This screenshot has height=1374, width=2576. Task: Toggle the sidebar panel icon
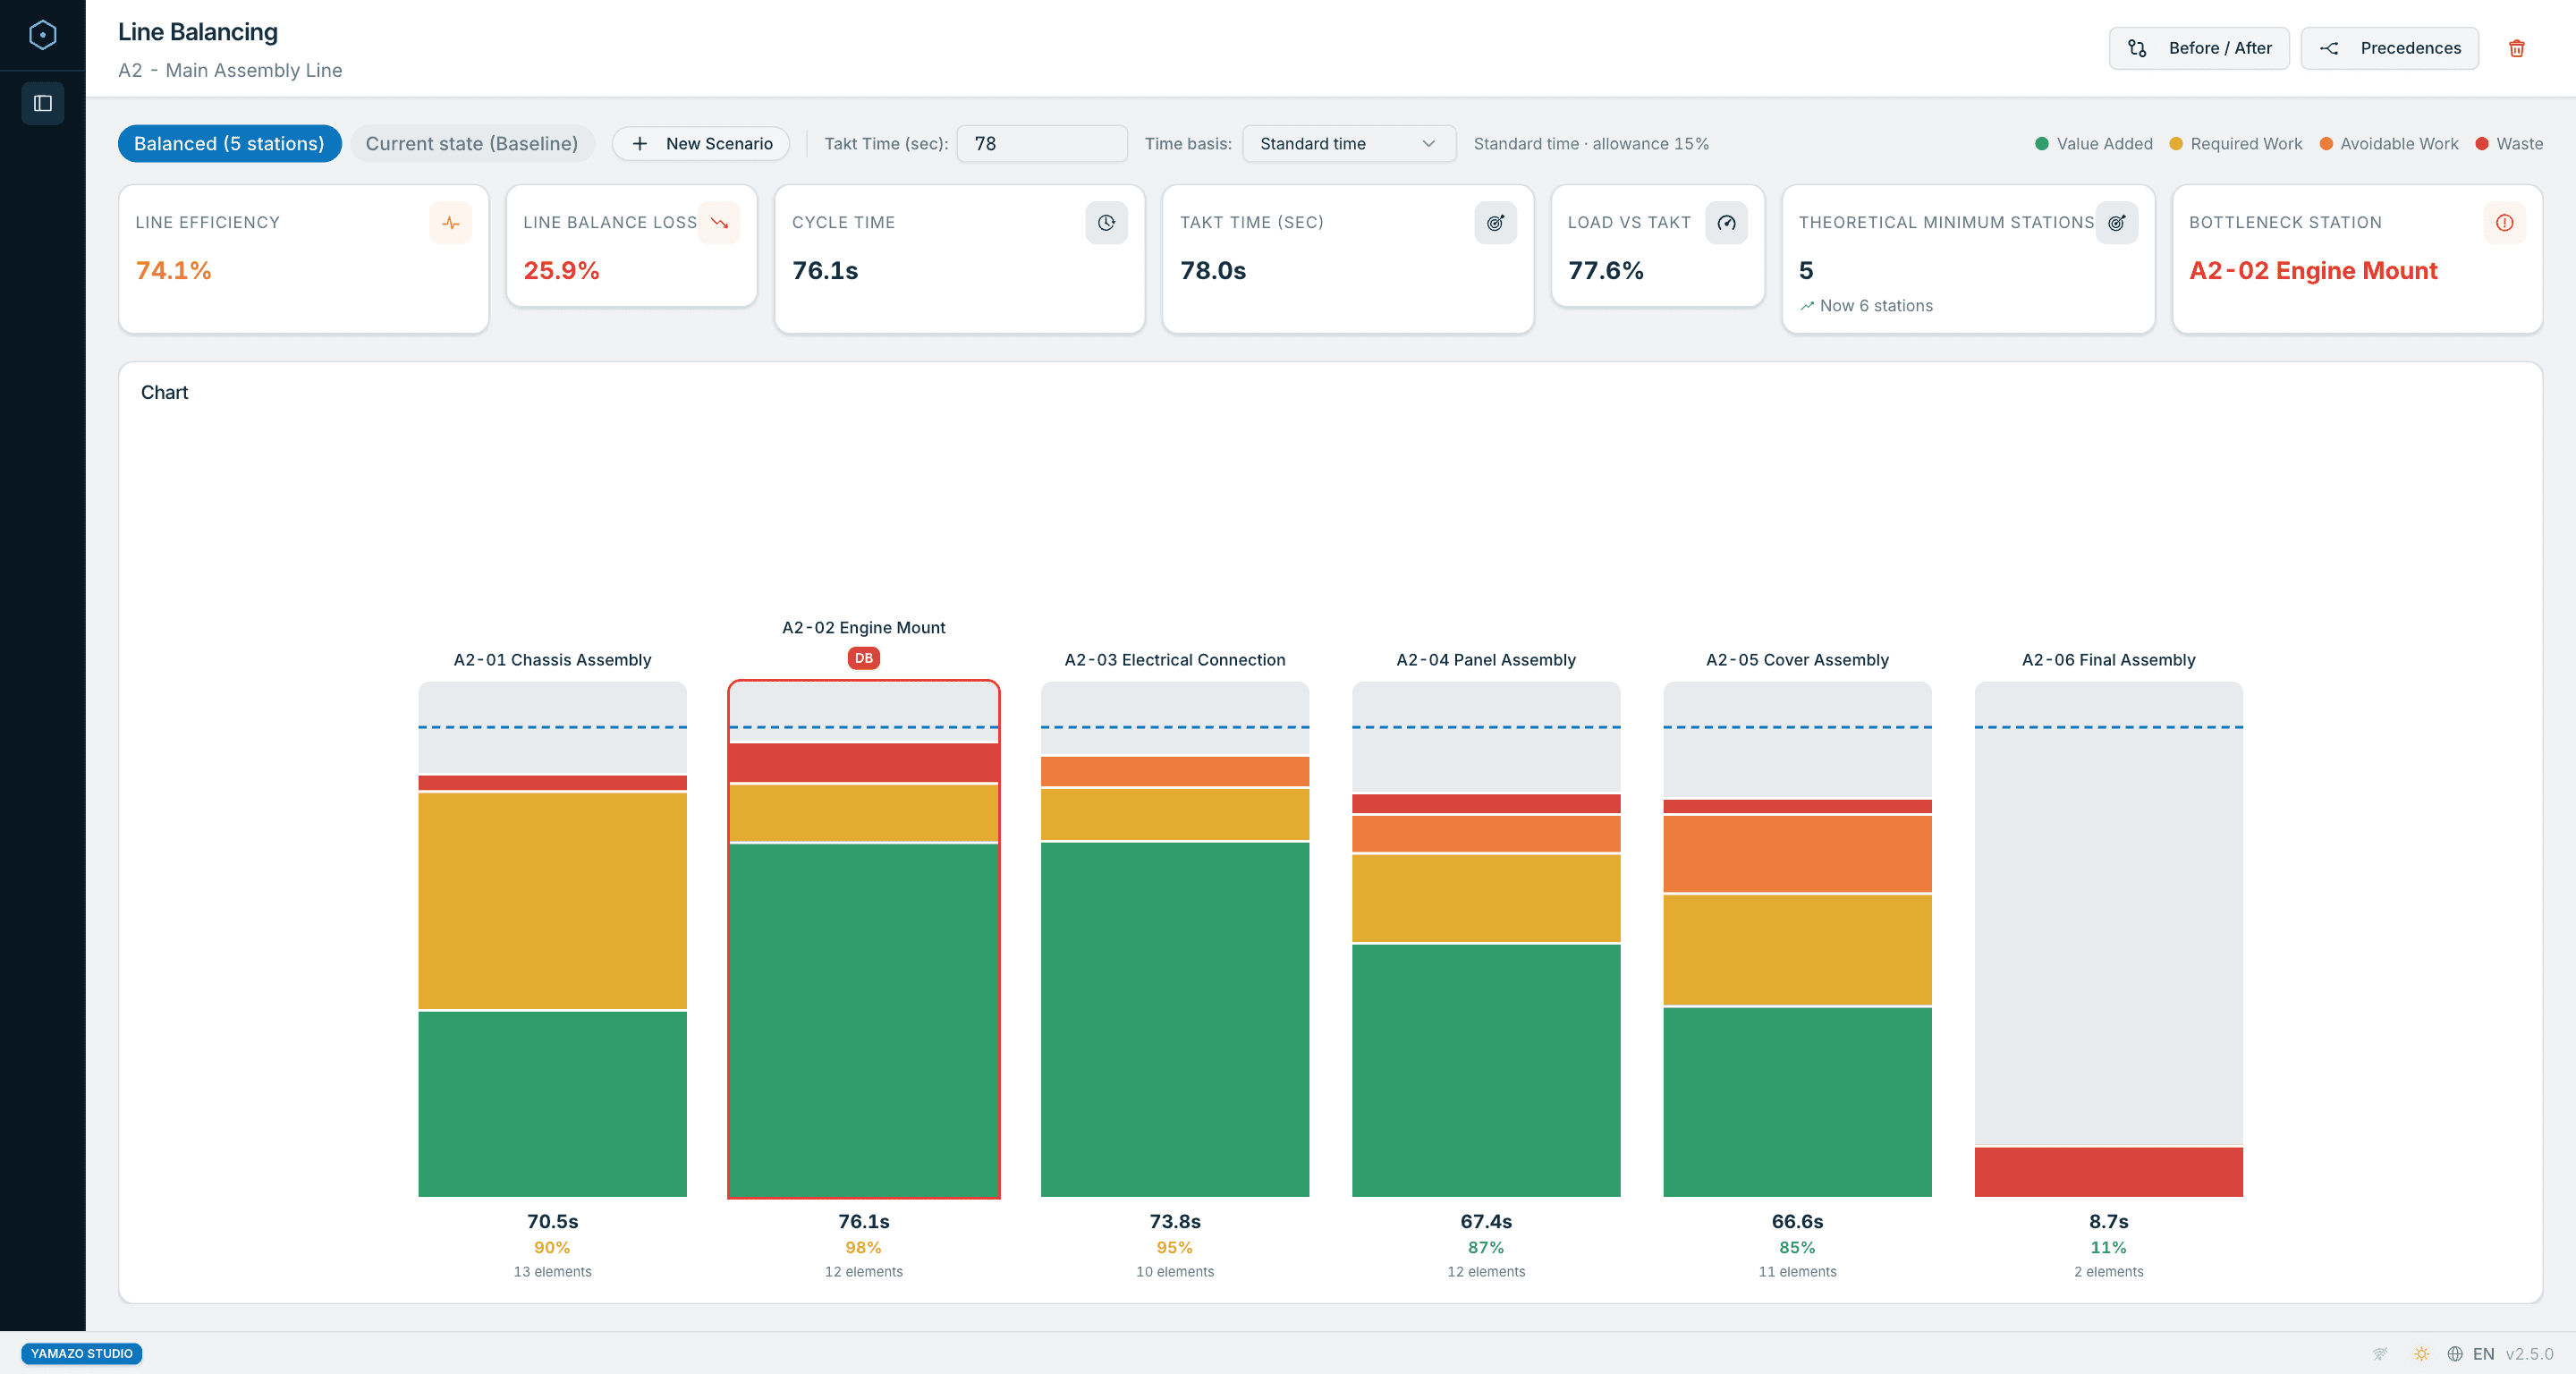(43, 103)
